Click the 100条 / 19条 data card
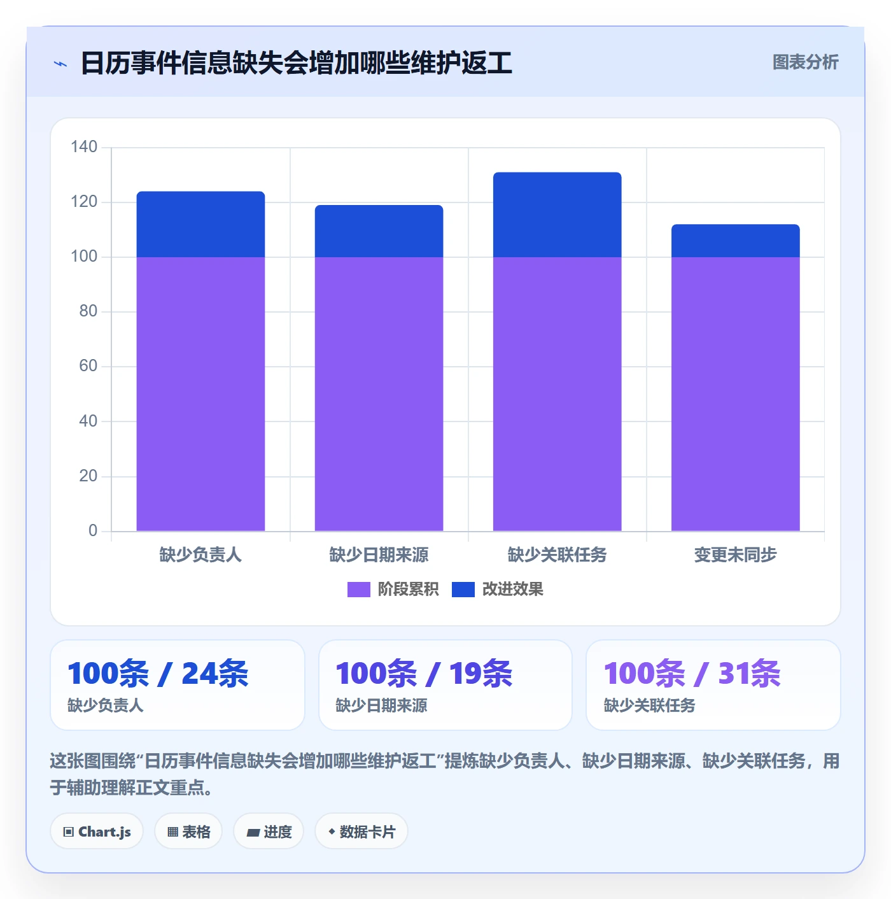The height and width of the screenshot is (899, 891). (445, 685)
